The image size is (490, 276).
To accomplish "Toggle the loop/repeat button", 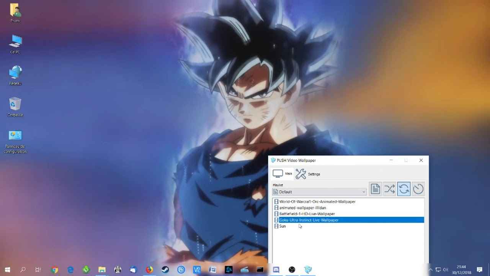I will coord(404,189).
